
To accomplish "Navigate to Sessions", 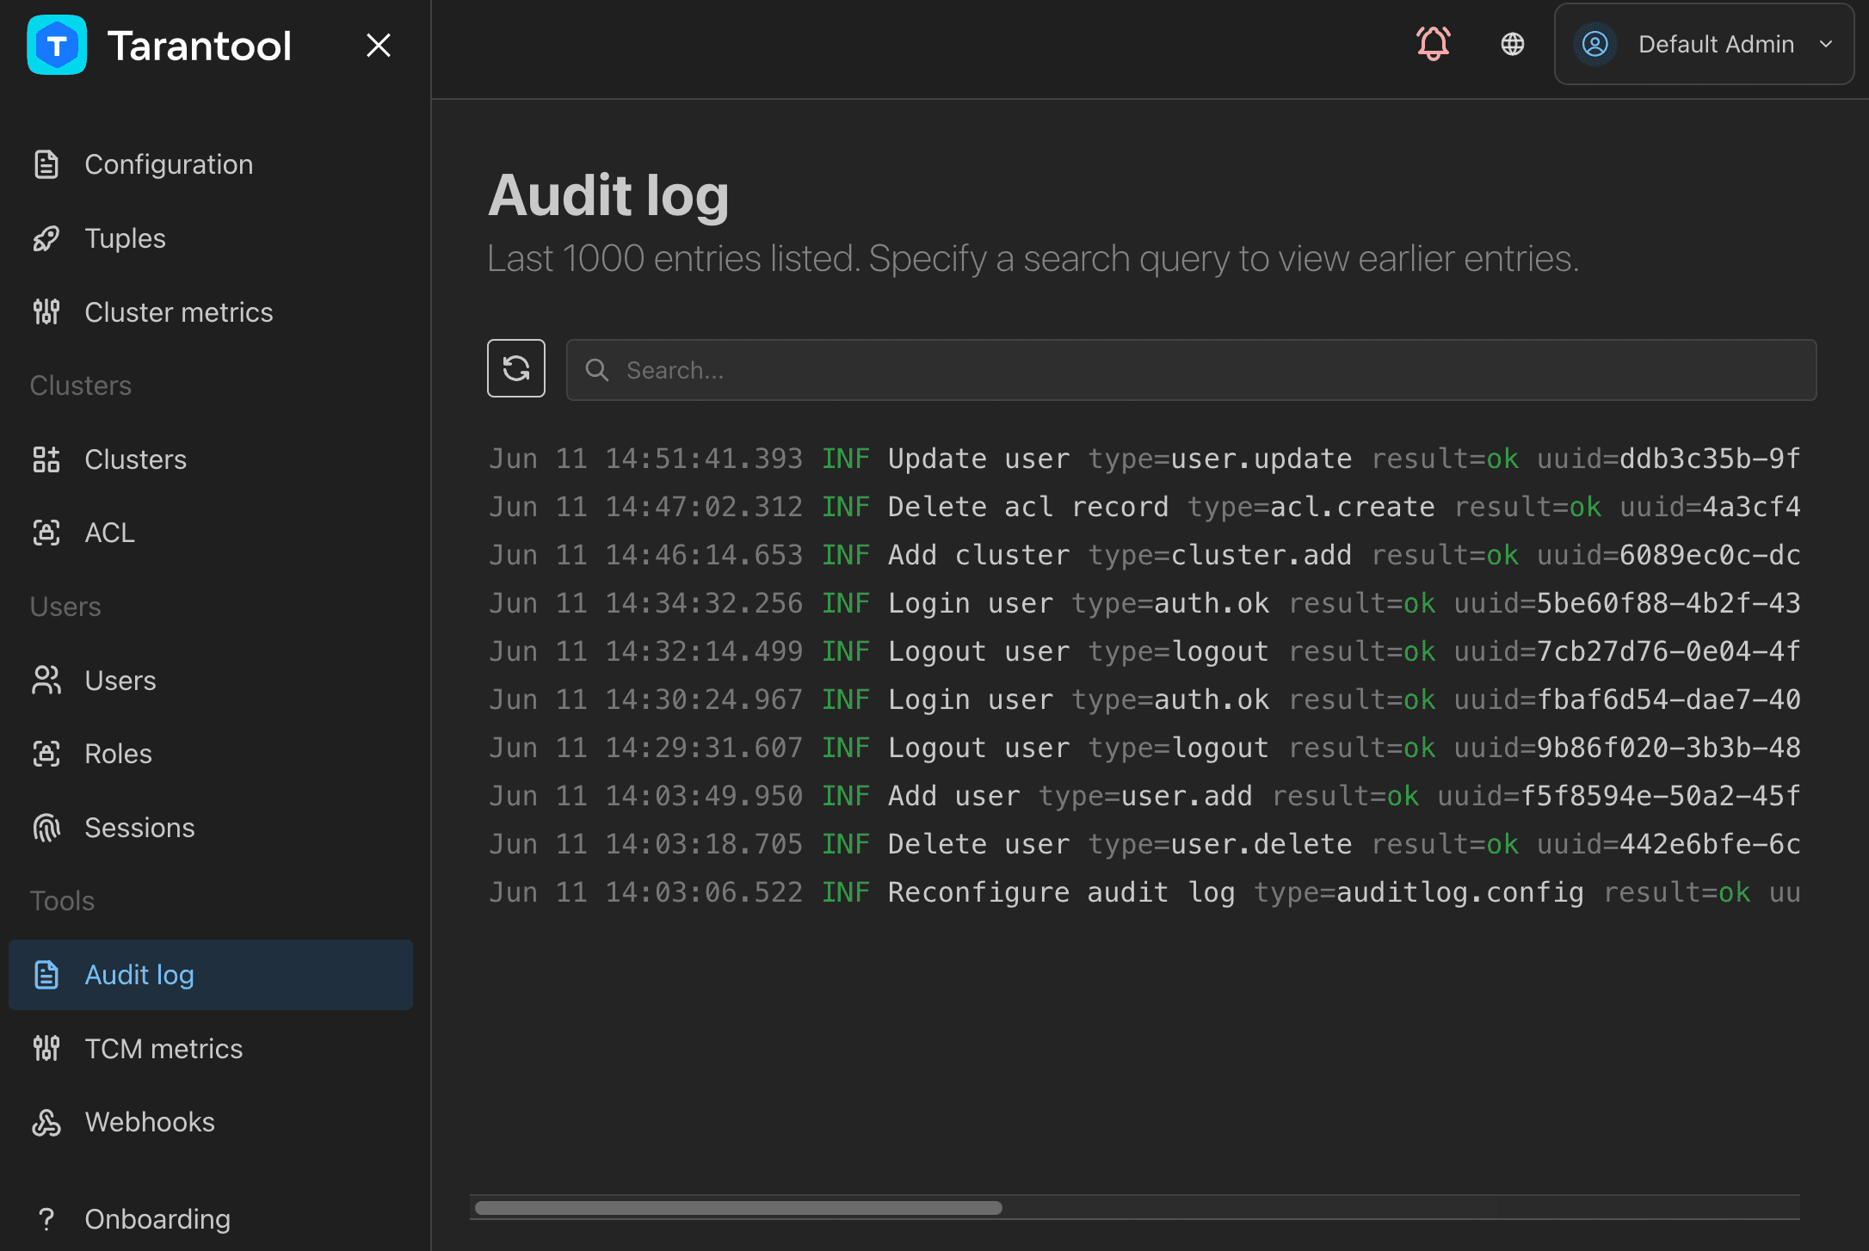I will pos(211,828).
